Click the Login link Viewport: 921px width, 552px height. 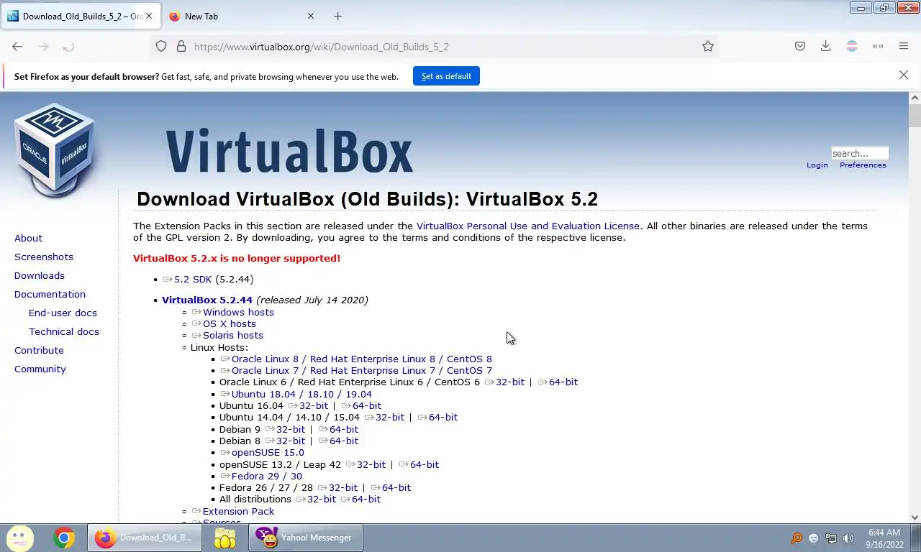817,165
